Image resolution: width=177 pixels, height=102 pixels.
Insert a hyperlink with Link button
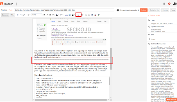[66, 15]
